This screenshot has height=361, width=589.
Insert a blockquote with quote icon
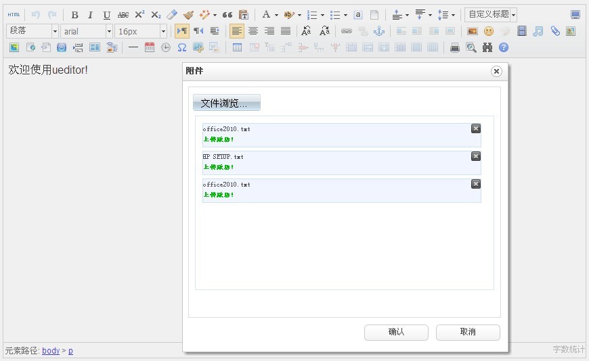click(x=227, y=15)
